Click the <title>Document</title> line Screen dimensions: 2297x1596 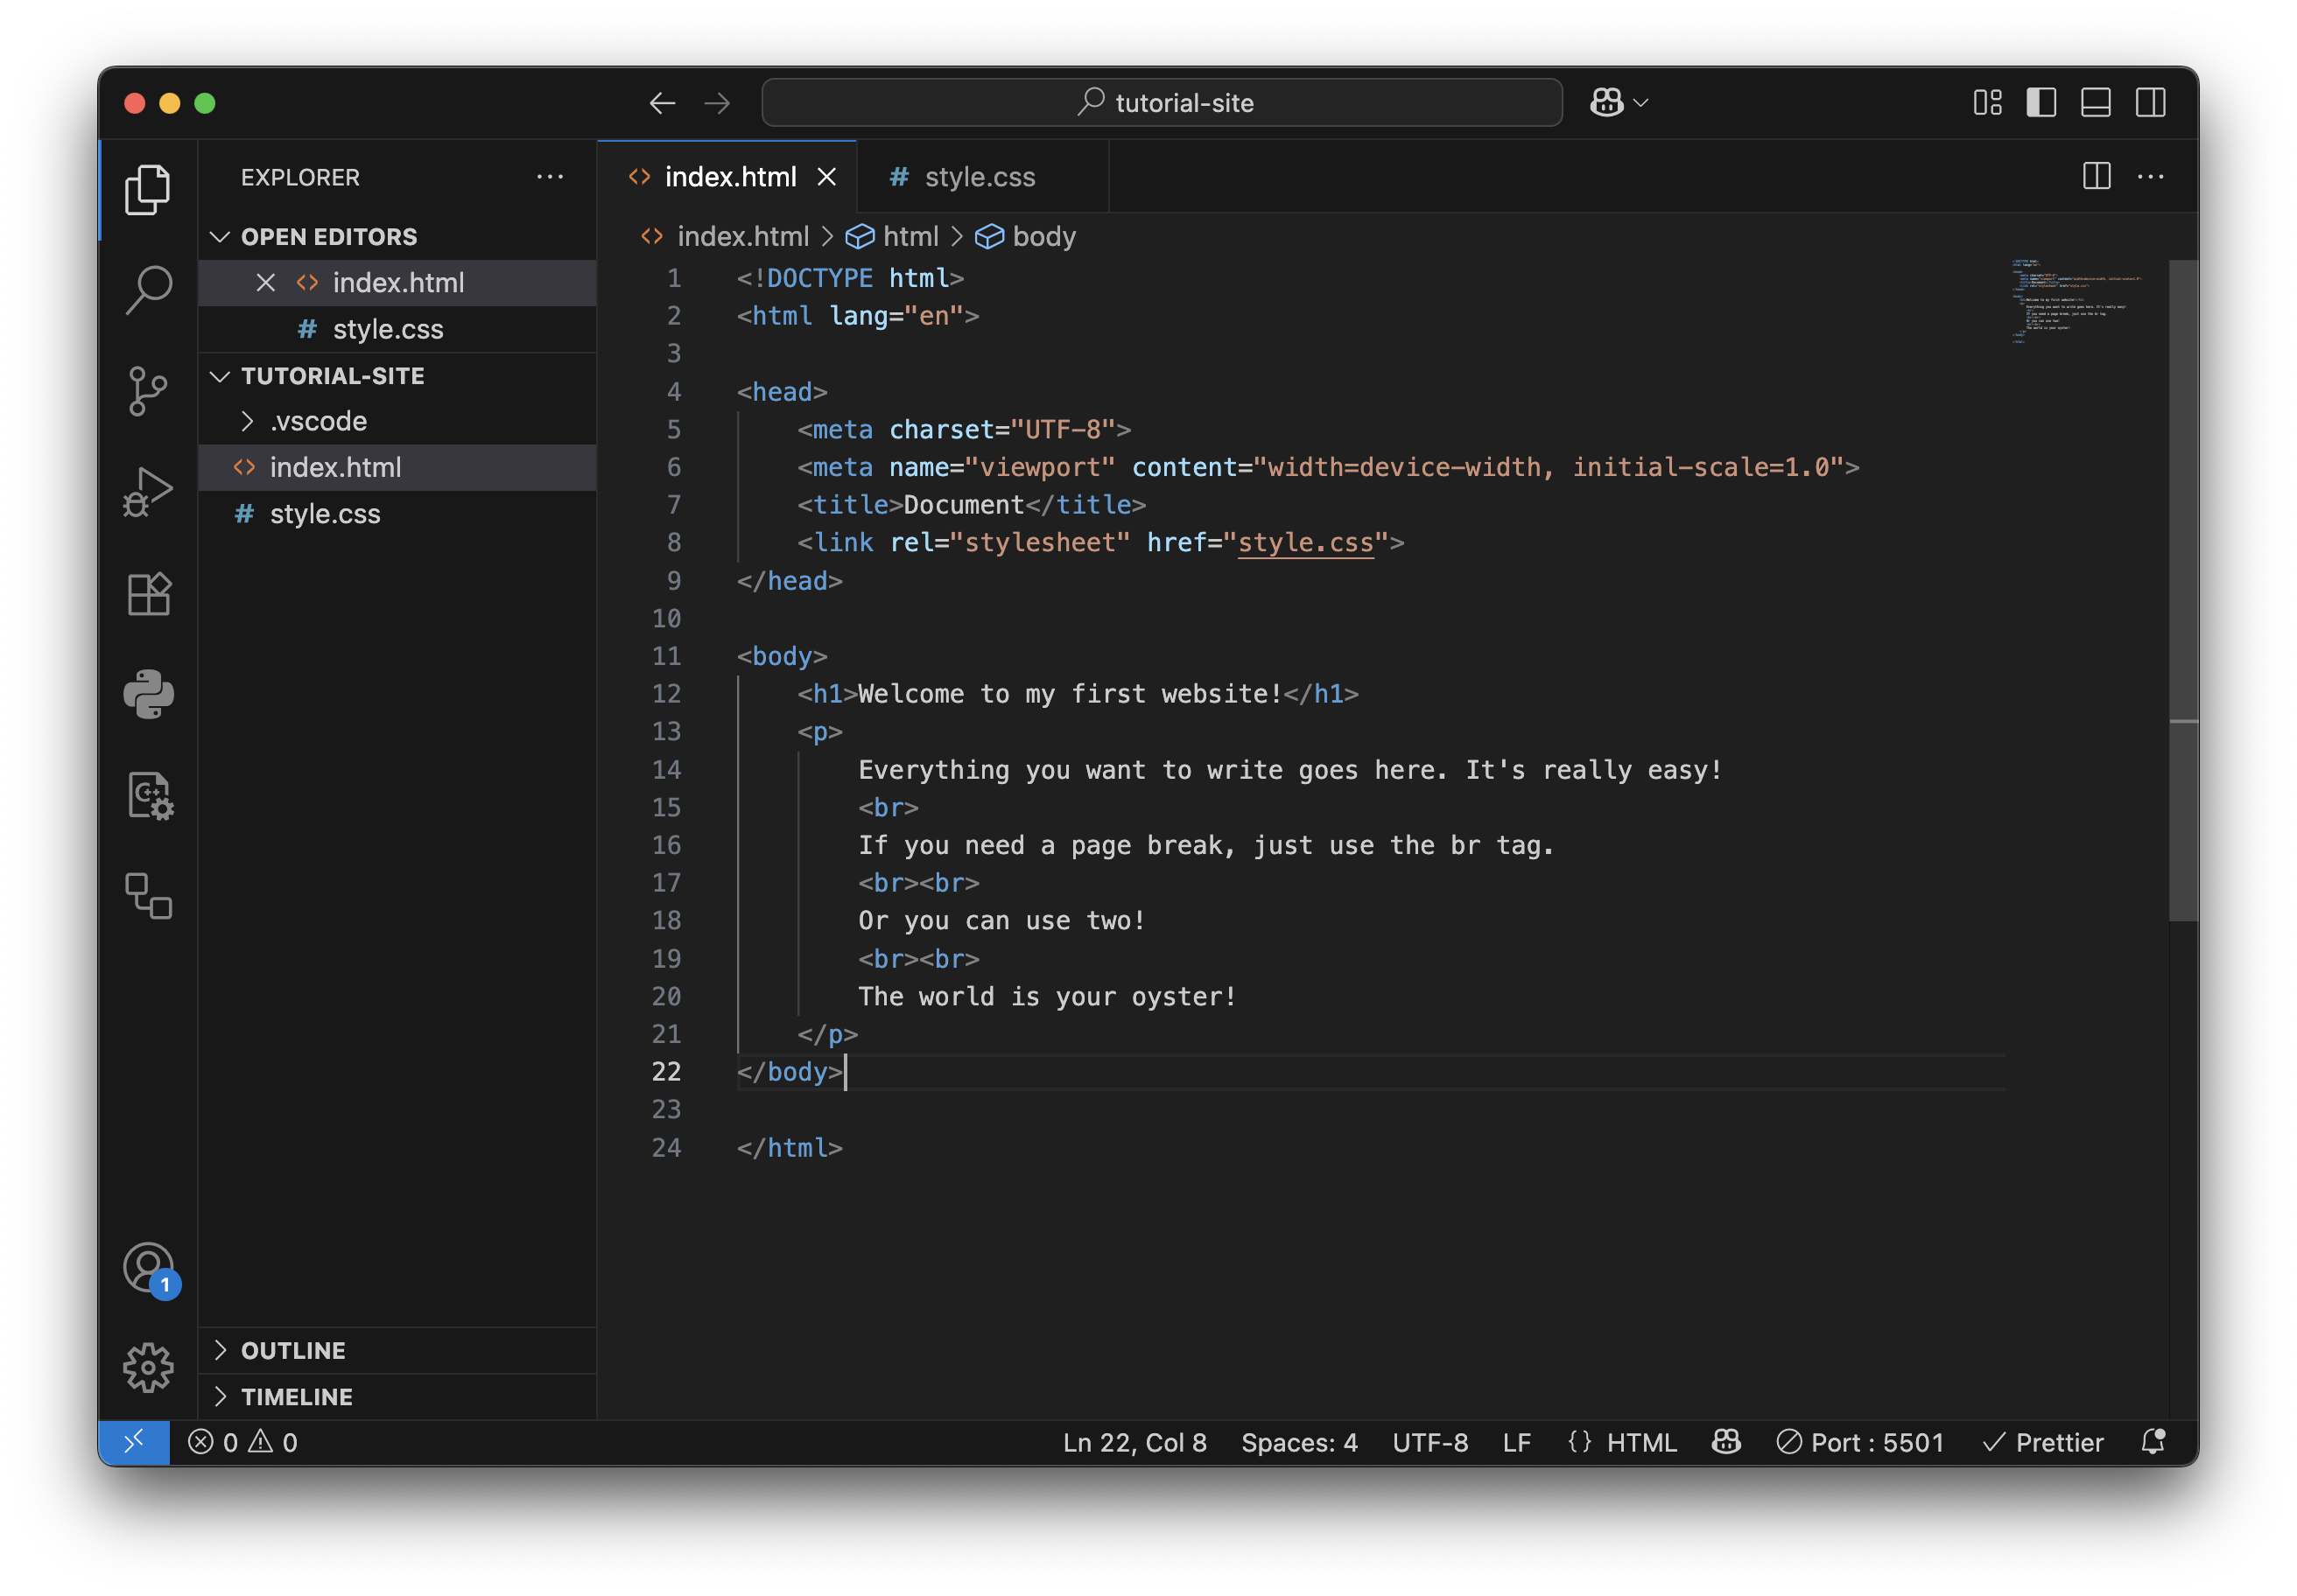971,505
